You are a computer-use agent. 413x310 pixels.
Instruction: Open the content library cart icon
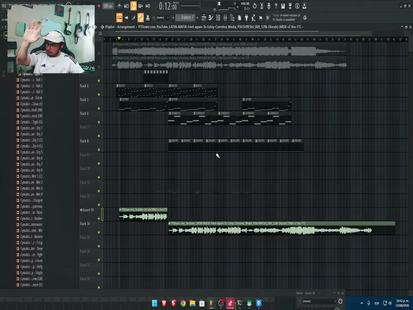(268, 18)
